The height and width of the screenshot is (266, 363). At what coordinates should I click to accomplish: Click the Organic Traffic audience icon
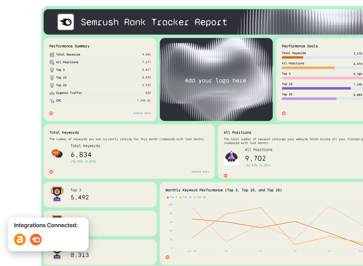(52, 93)
